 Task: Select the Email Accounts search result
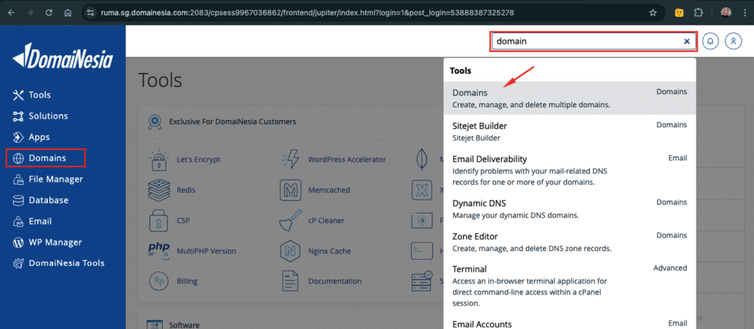click(569, 323)
